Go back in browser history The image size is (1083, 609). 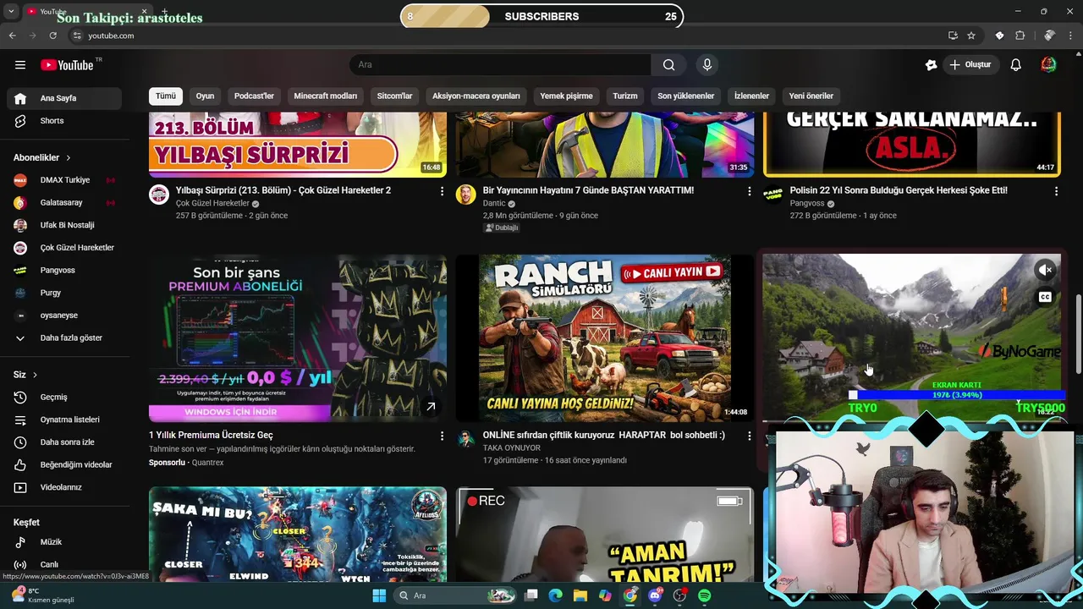pyautogui.click(x=12, y=36)
